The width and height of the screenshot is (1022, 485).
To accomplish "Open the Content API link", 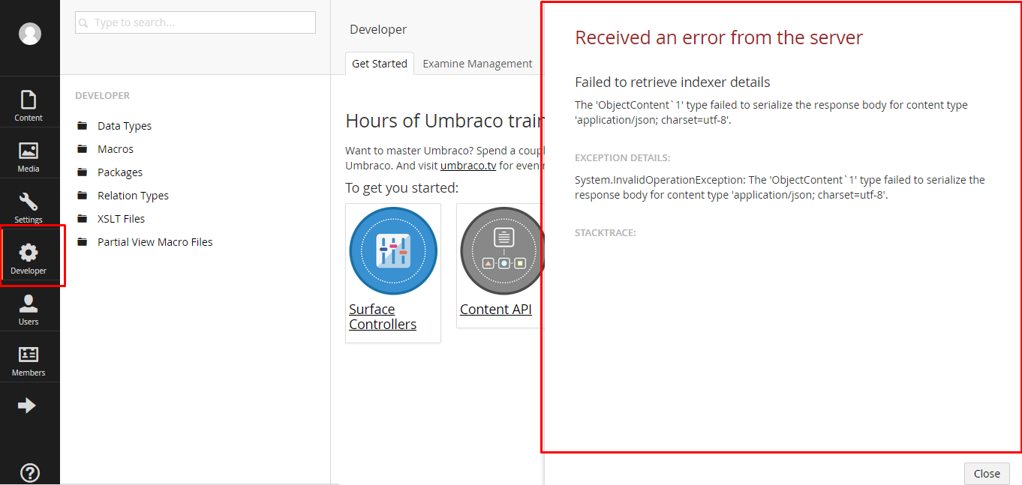I will click(x=496, y=309).
